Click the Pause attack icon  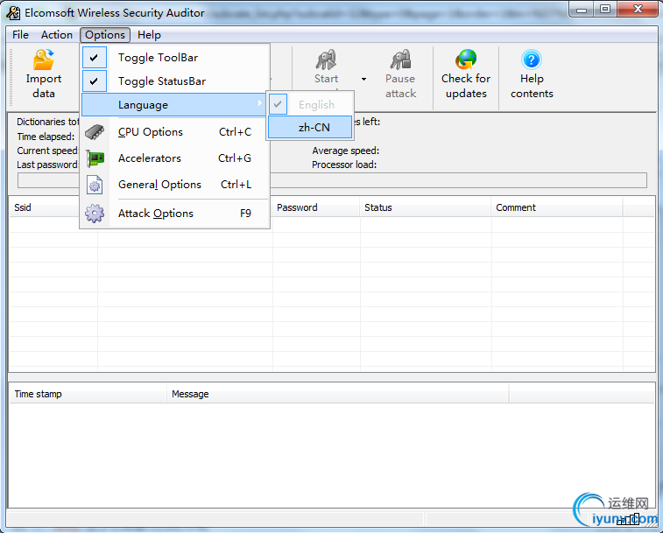(400, 60)
